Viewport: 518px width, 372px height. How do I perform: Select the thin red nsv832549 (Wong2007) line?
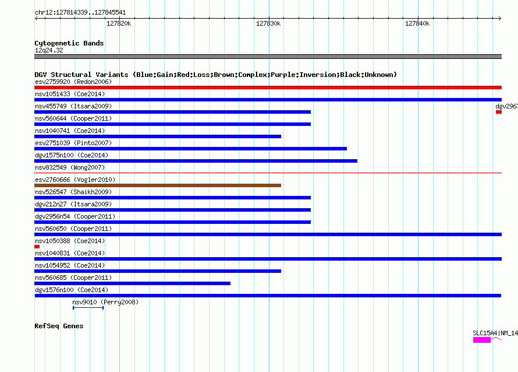pyautogui.click(x=268, y=173)
